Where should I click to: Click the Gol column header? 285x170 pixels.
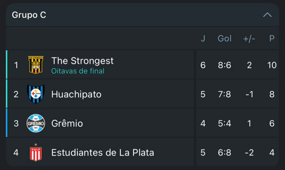(x=224, y=39)
